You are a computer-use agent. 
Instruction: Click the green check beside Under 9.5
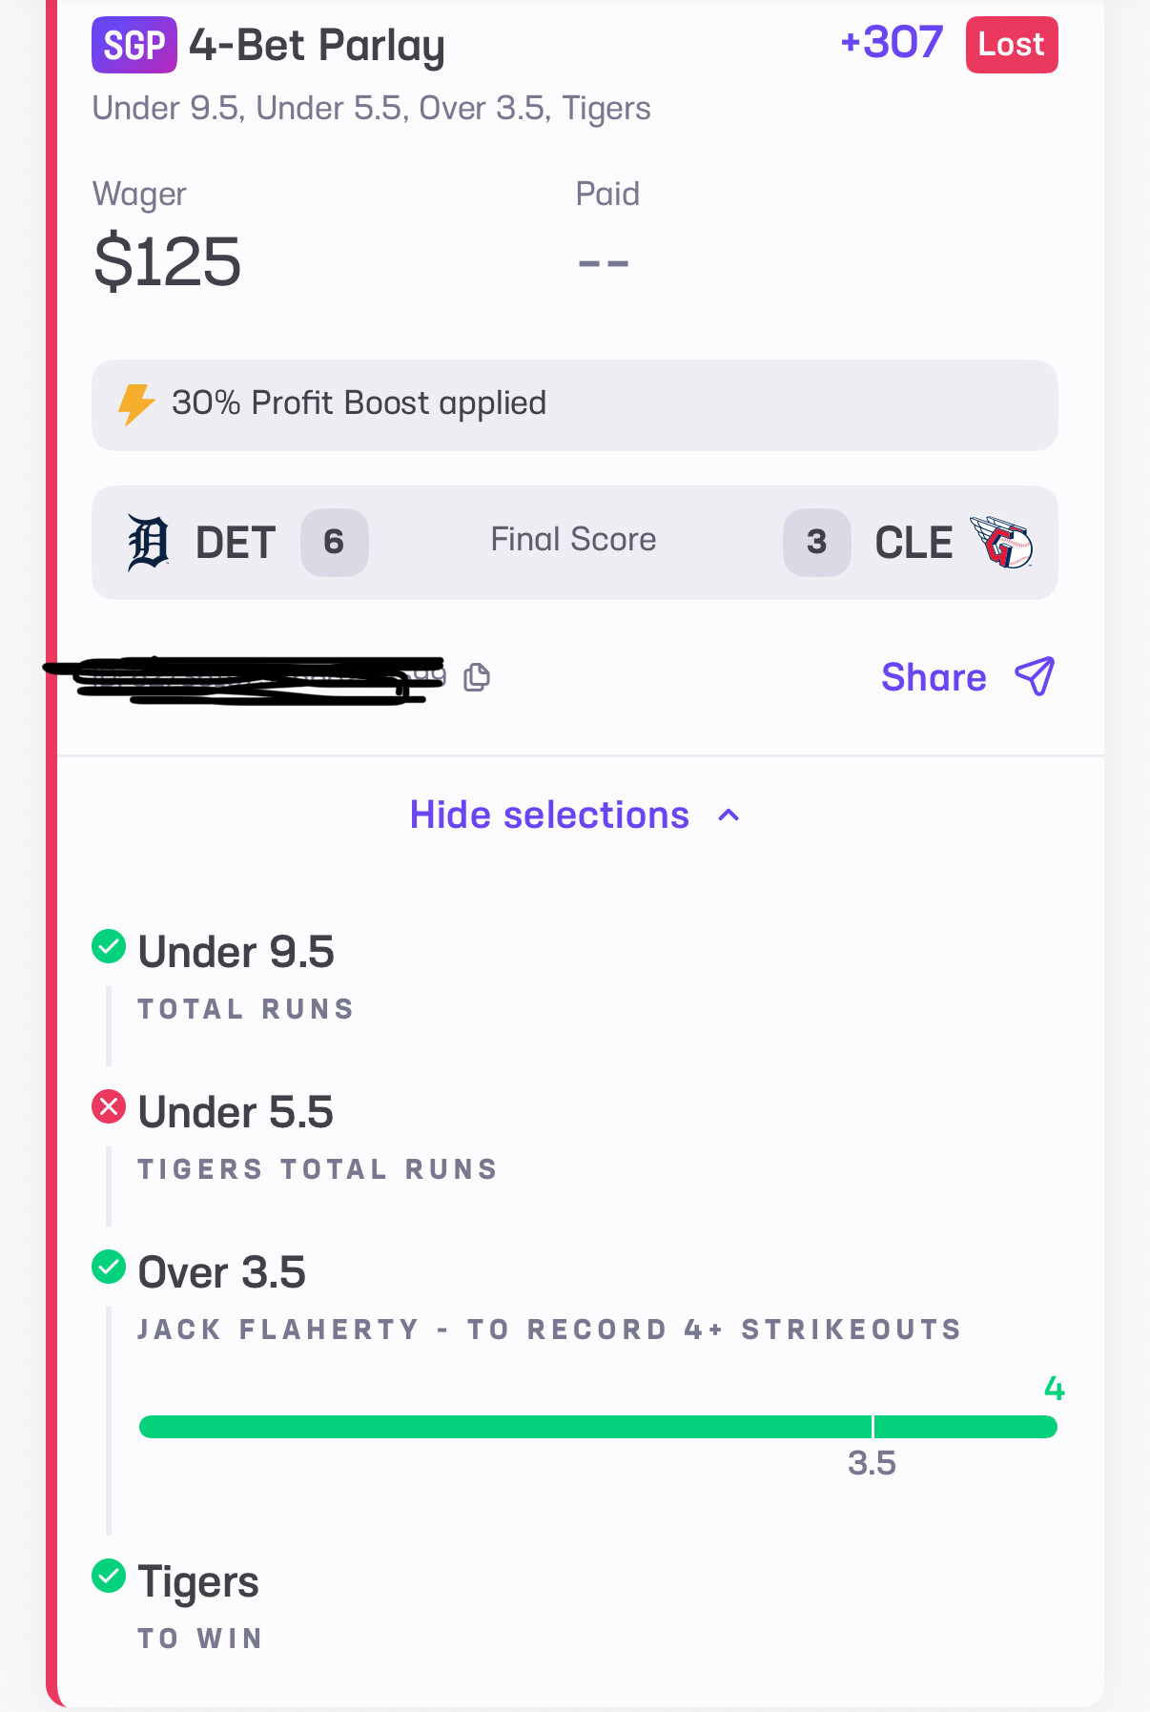click(x=109, y=947)
